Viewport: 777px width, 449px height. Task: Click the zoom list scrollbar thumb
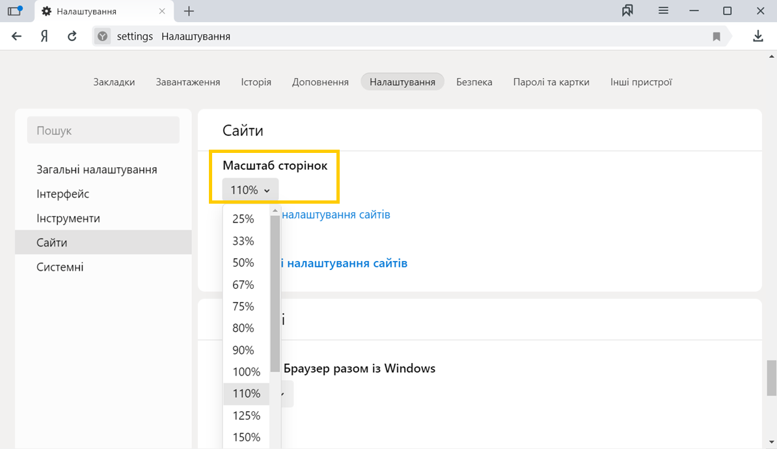[275, 293]
